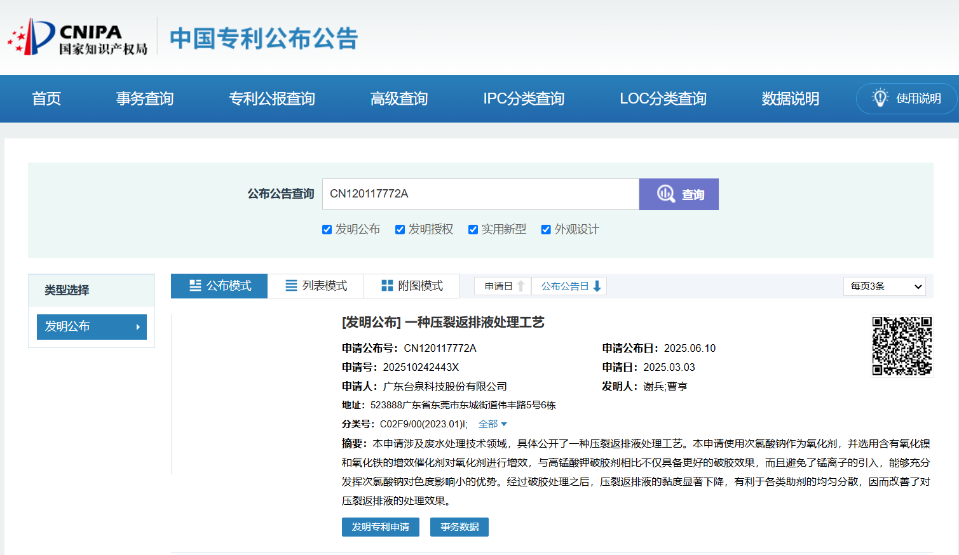Click the up arrow next to 申请日
The width and height of the screenshot is (959, 555).
pyautogui.click(x=520, y=286)
